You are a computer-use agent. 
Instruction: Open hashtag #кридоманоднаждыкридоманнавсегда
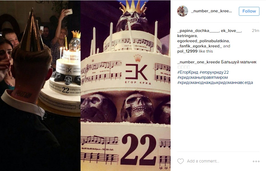pyautogui.click(x=215, y=83)
